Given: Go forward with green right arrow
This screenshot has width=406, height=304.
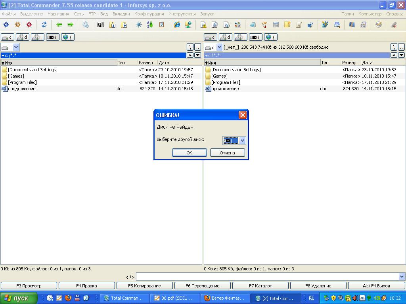Looking at the screenshot, I should point(71,25).
